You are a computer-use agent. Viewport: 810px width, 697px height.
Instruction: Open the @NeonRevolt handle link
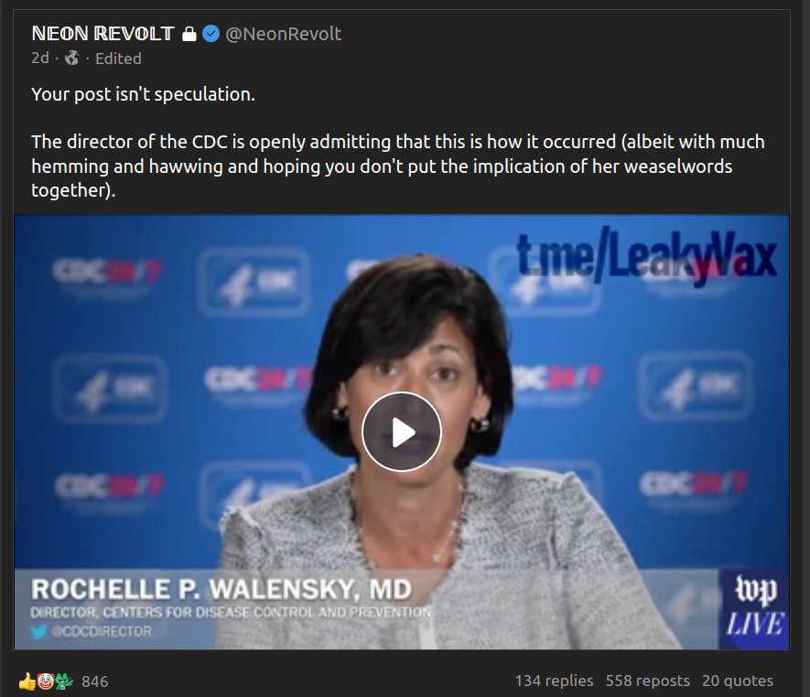tap(283, 34)
